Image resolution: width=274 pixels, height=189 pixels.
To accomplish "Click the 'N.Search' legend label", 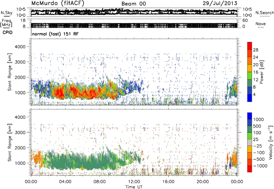I will point(264,13).
